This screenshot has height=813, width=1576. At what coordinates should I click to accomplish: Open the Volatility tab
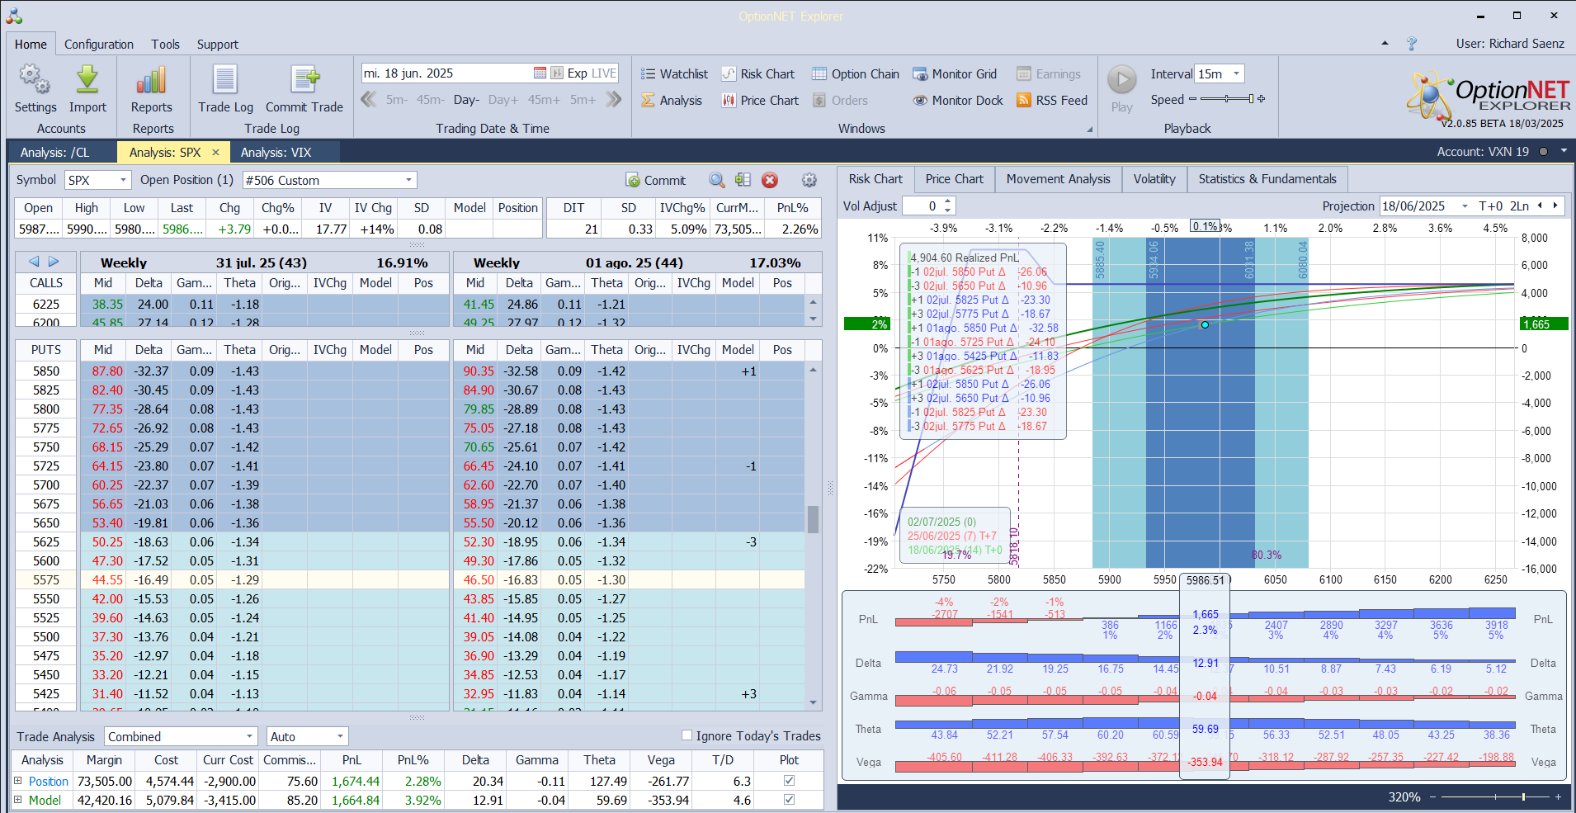coord(1154,179)
